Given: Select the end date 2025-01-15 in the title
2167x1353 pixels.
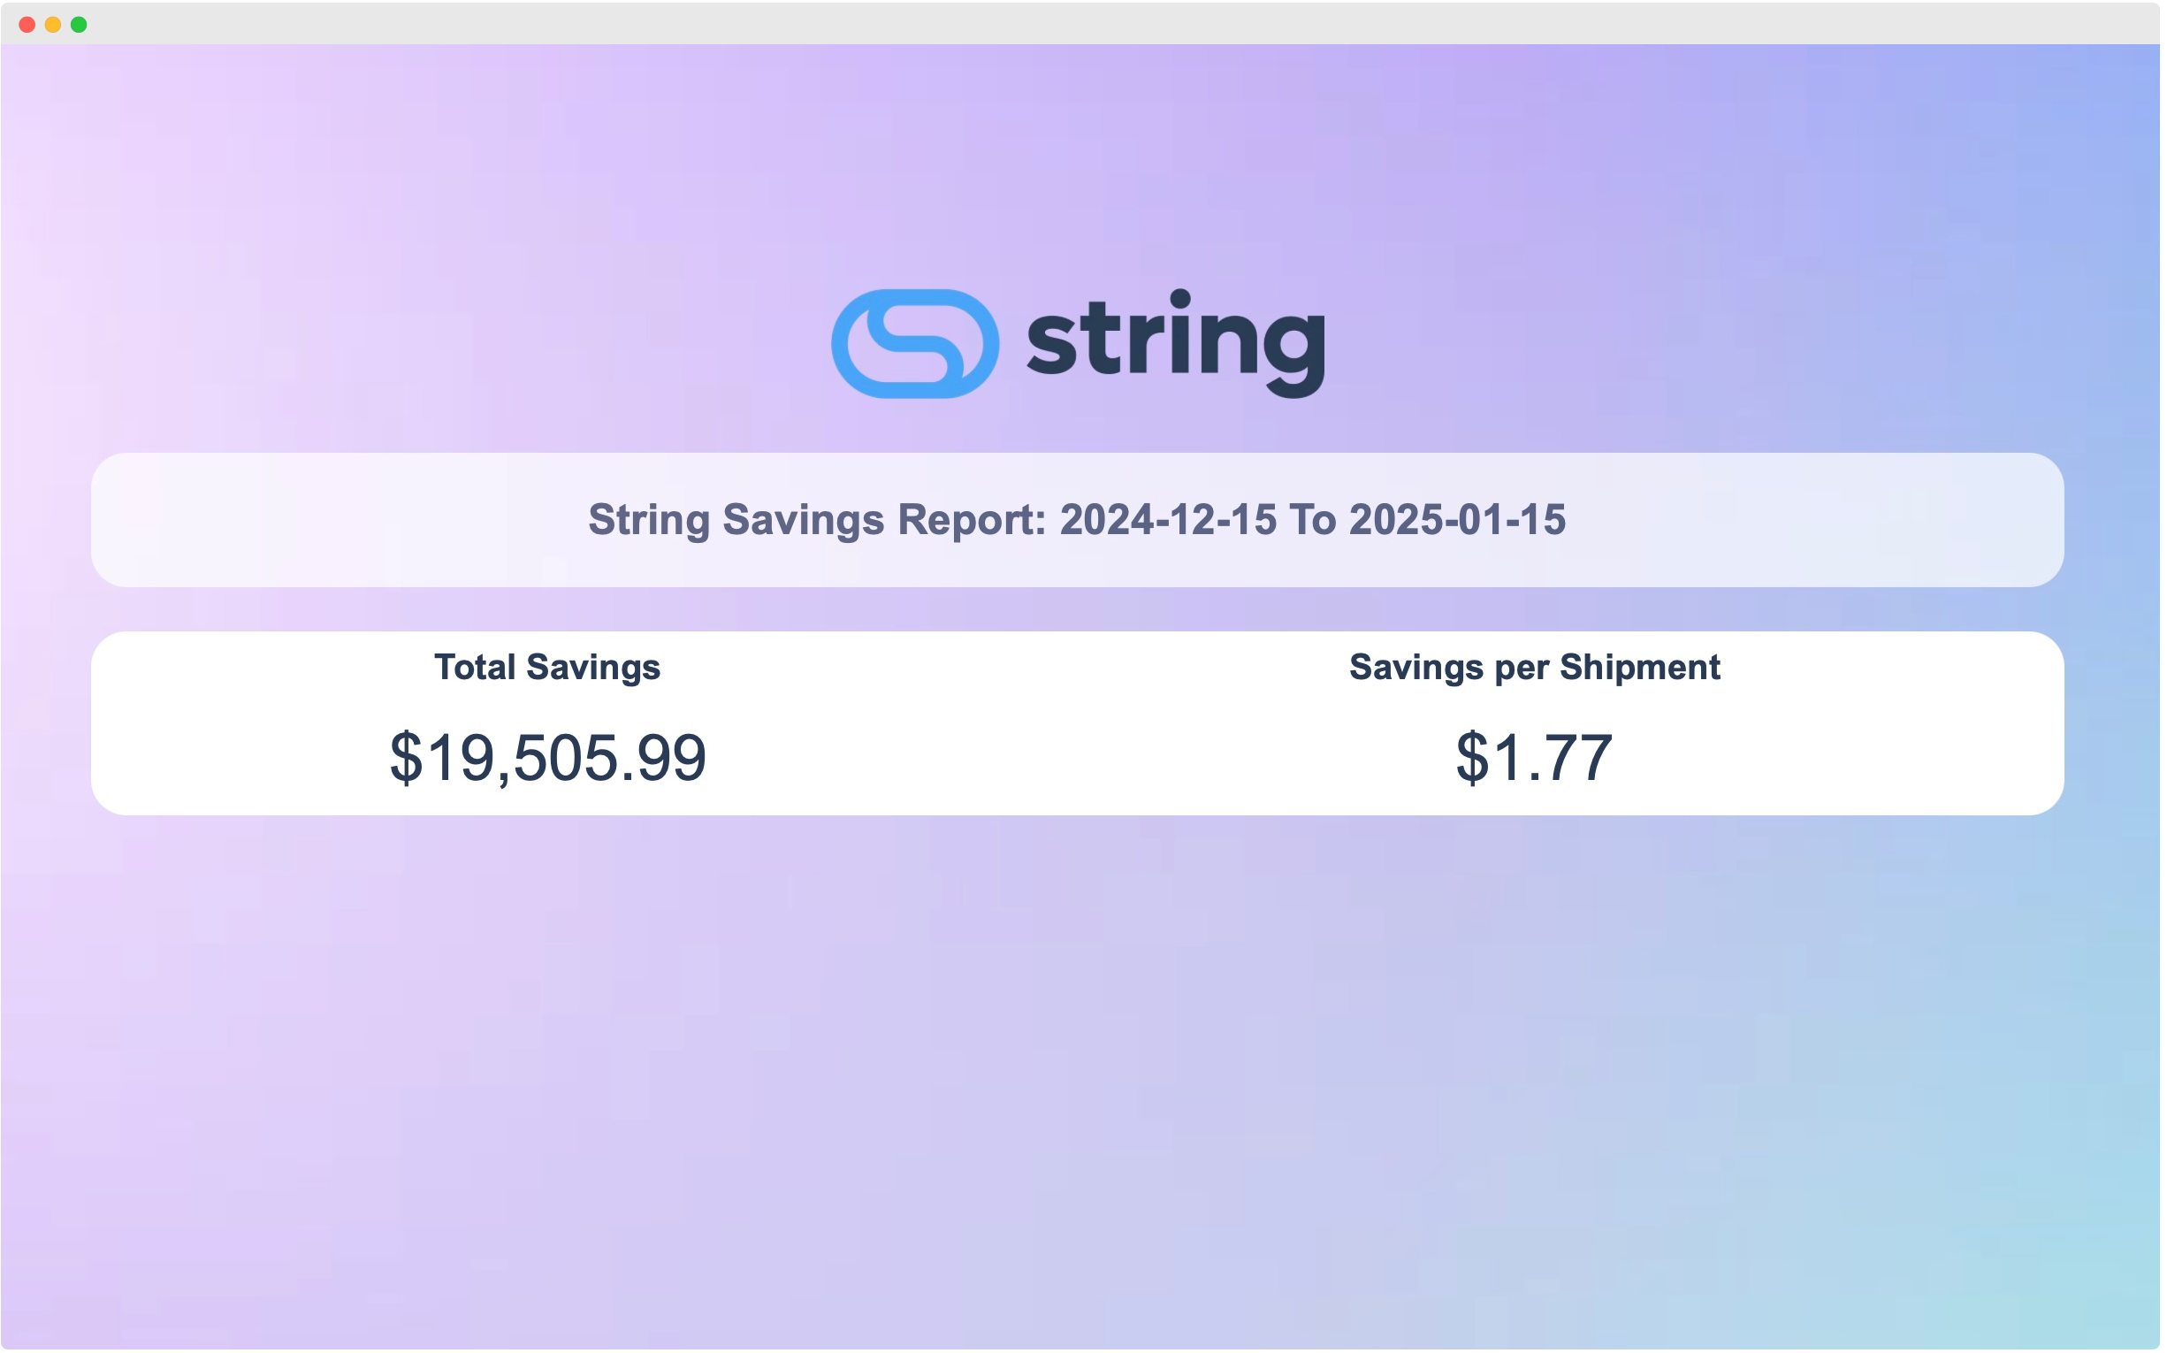Looking at the screenshot, I should (1458, 521).
